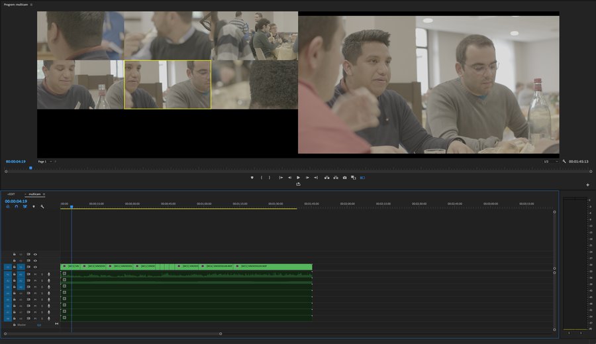
Task: Toggle V1 track output eye icon
Action: coord(36,267)
